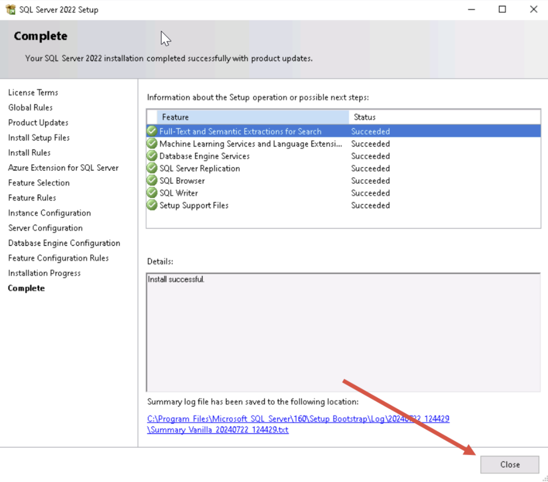Click the Feature Selection step
The image size is (548, 482).
point(39,183)
